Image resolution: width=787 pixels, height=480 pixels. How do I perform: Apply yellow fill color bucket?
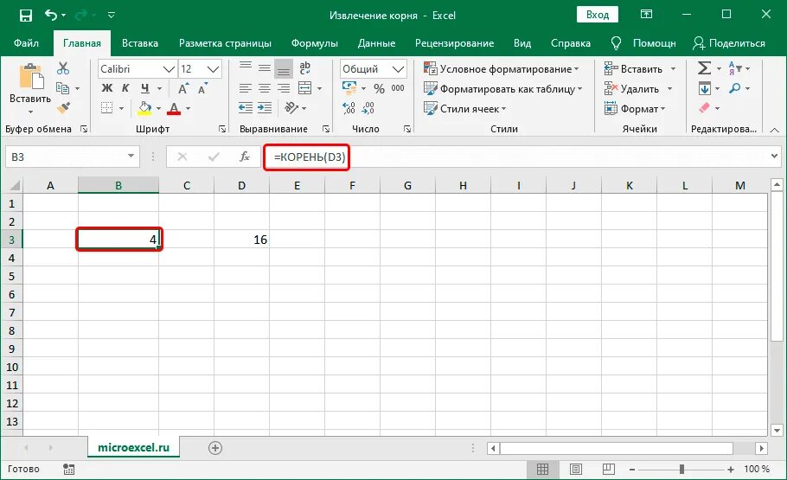pos(144,108)
